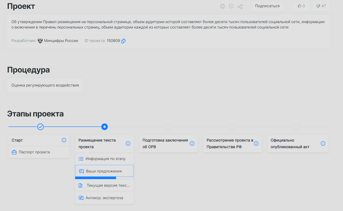This screenshot has width=343, height=211.
Task: Select Подготовка заключения об ОРВ stage header
Action: [169, 143]
